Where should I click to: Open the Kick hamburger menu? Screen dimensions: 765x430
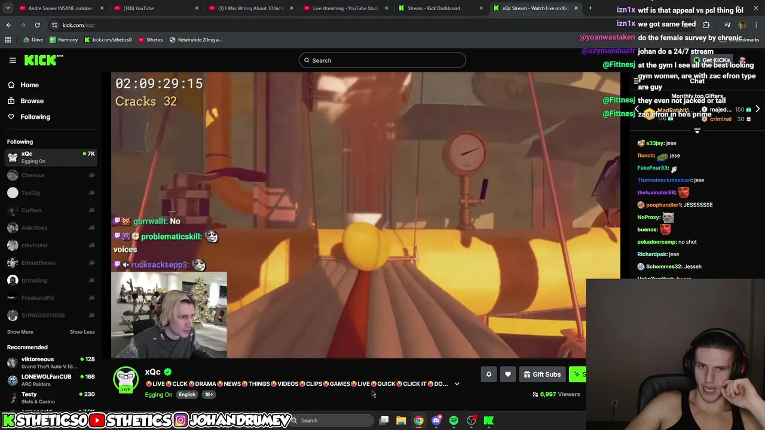click(x=13, y=60)
